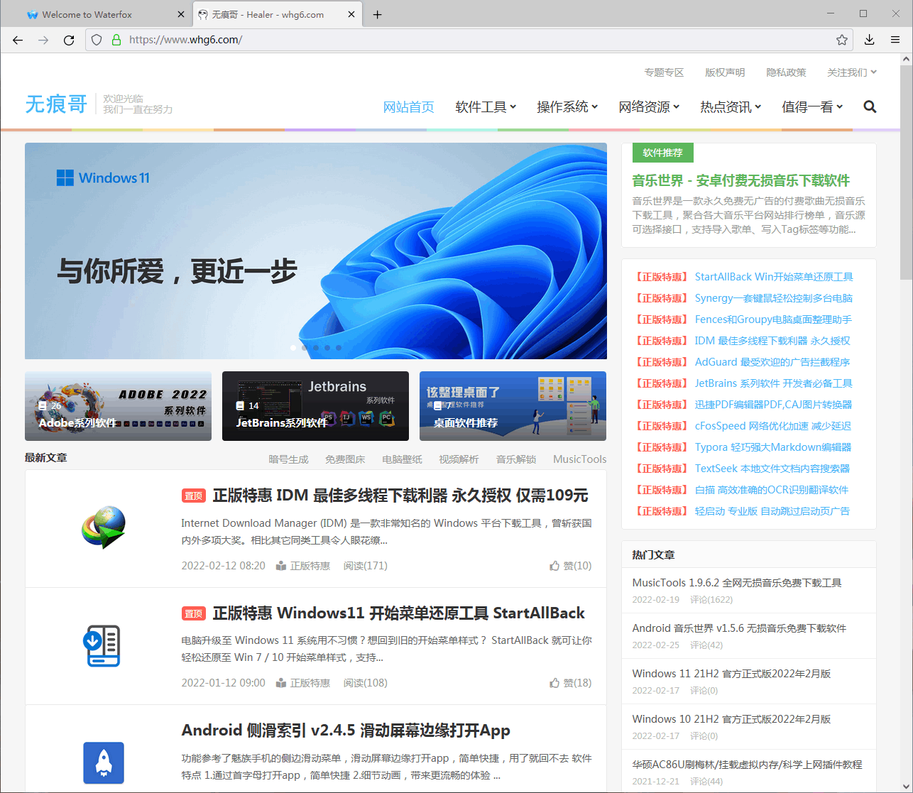The width and height of the screenshot is (913, 793).
Task: Open TextSeek 本地文件文档内容搜索器 link
Action: coord(772,469)
